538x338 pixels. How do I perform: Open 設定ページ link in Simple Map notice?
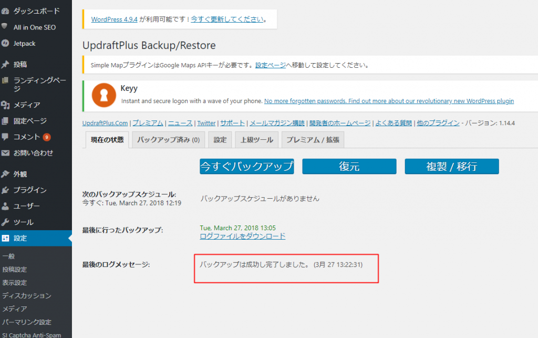tap(271, 65)
